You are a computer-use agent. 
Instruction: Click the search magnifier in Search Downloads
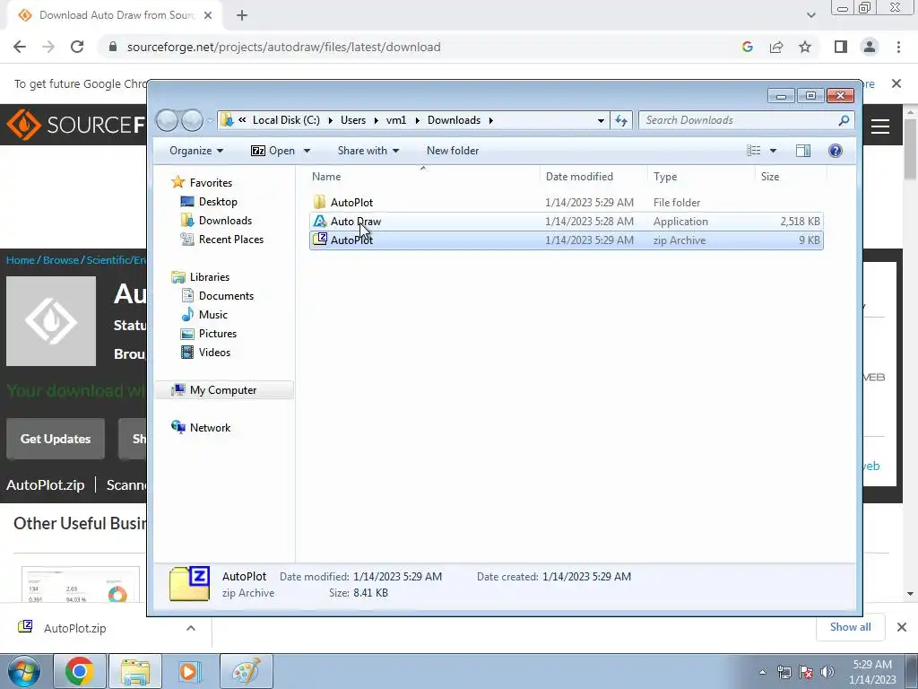pyautogui.click(x=844, y=120)
